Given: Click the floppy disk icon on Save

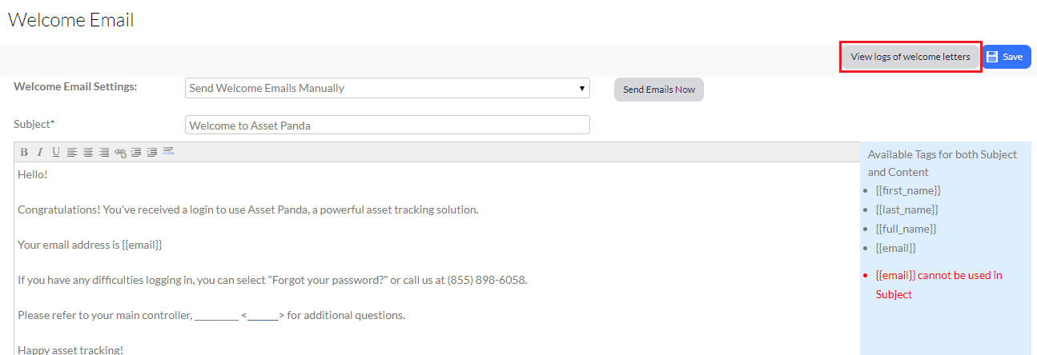Looking at the screenshot, I should point(992,57).
